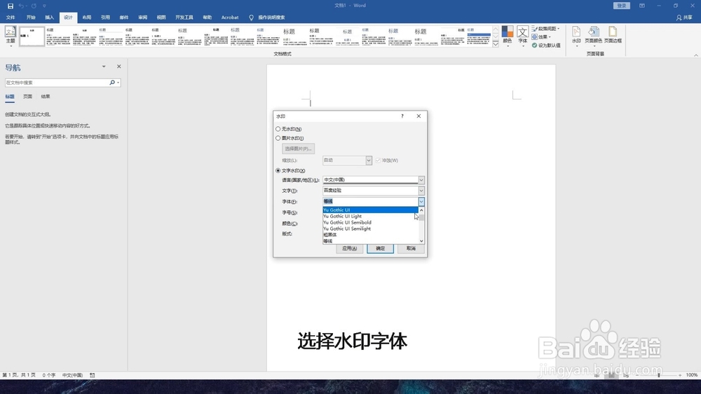Open navigation pane options arrow
The image size is (701, 394).
click(x=104, y=66)
